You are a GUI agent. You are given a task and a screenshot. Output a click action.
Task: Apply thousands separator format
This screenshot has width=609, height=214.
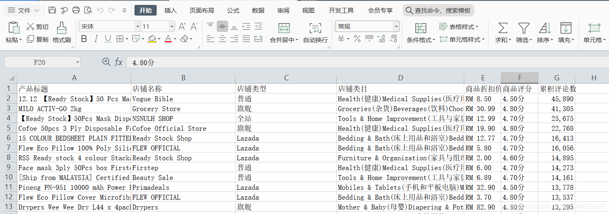(x=369, y=39)
